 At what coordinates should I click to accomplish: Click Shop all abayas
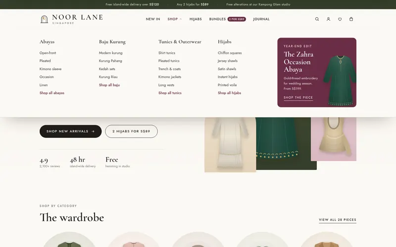click(x=52, y=93)
